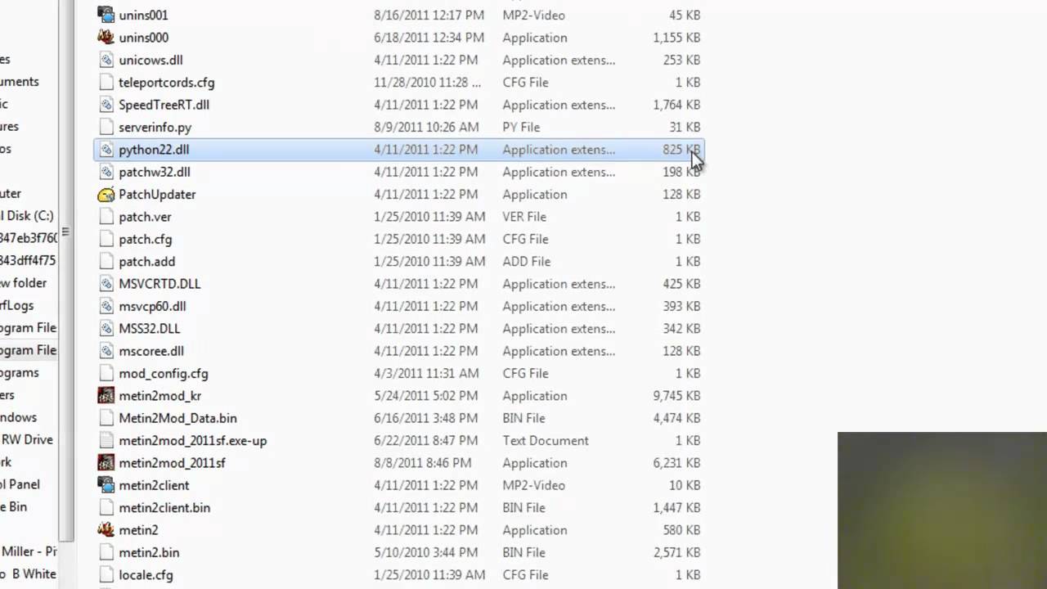Click the Metin2Mod_Data.bin file icon
This screenshot has height=589, width=1047.
(x=106, y=417)
